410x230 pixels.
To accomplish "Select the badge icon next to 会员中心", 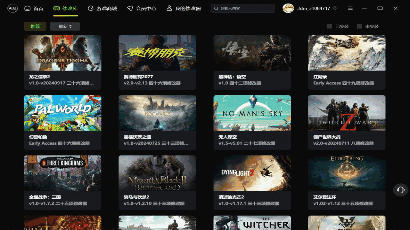I will tap(130, 8).
